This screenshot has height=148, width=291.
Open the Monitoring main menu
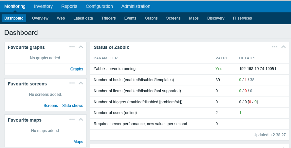(x=15, y=6)
